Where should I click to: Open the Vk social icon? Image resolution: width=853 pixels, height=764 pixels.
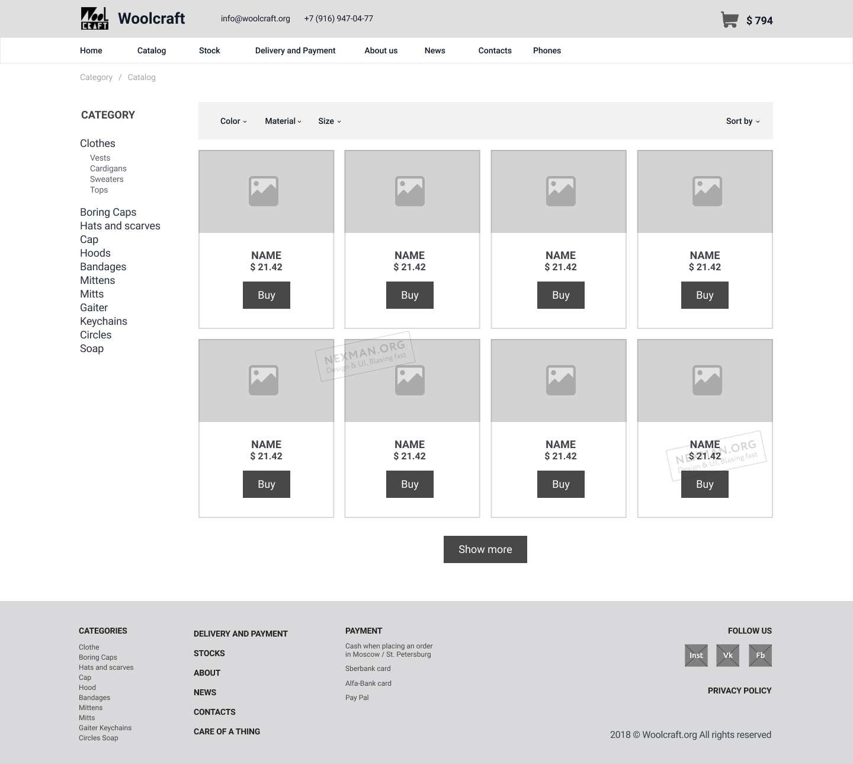728,655
